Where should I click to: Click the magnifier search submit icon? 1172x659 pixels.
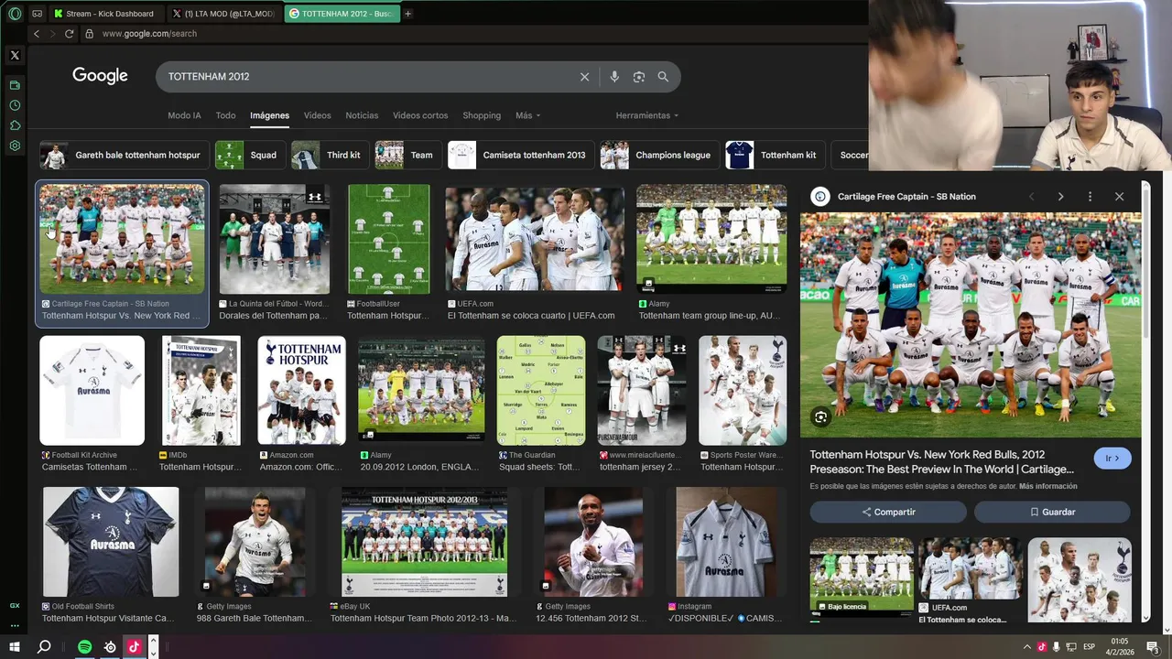coord(663,77)
